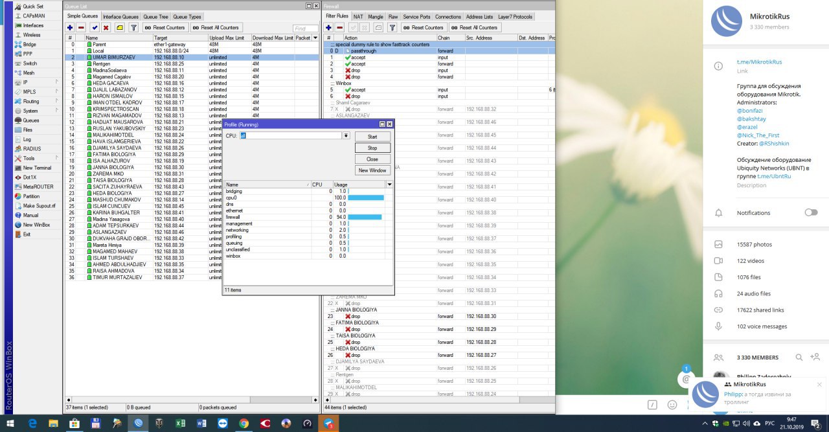Open Excel from Windows taskbar
The width and height of the screenshot is (829, 432).
181,423
